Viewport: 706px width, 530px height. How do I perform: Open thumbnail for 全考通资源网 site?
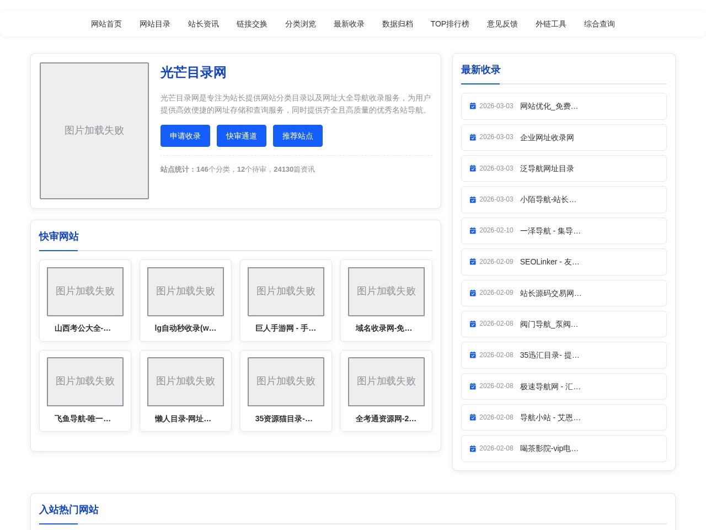click(x=386, y=381)
